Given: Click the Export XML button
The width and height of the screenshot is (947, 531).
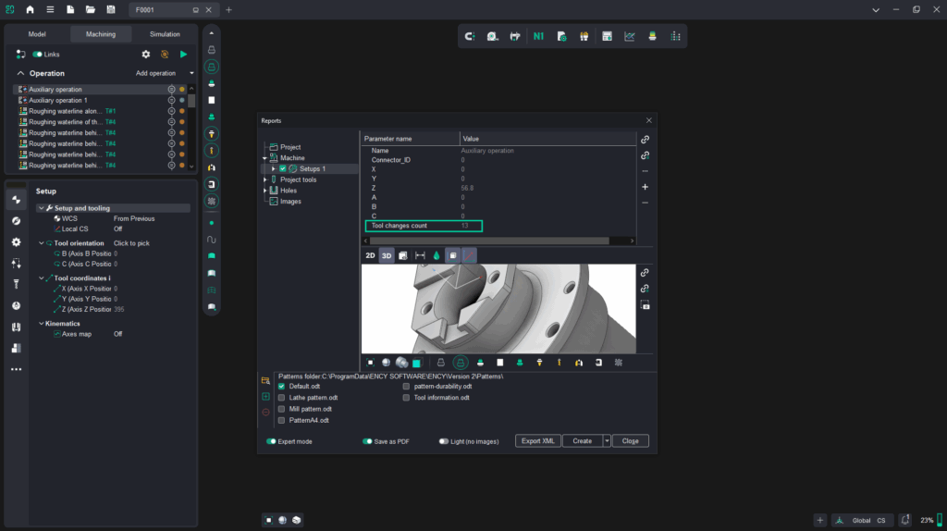Looking at the screenshot, I should 537,441.
